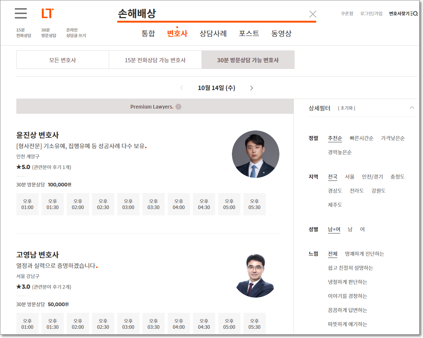
Task: Filter region to 제주도
Action: click(x=335, y=205)
